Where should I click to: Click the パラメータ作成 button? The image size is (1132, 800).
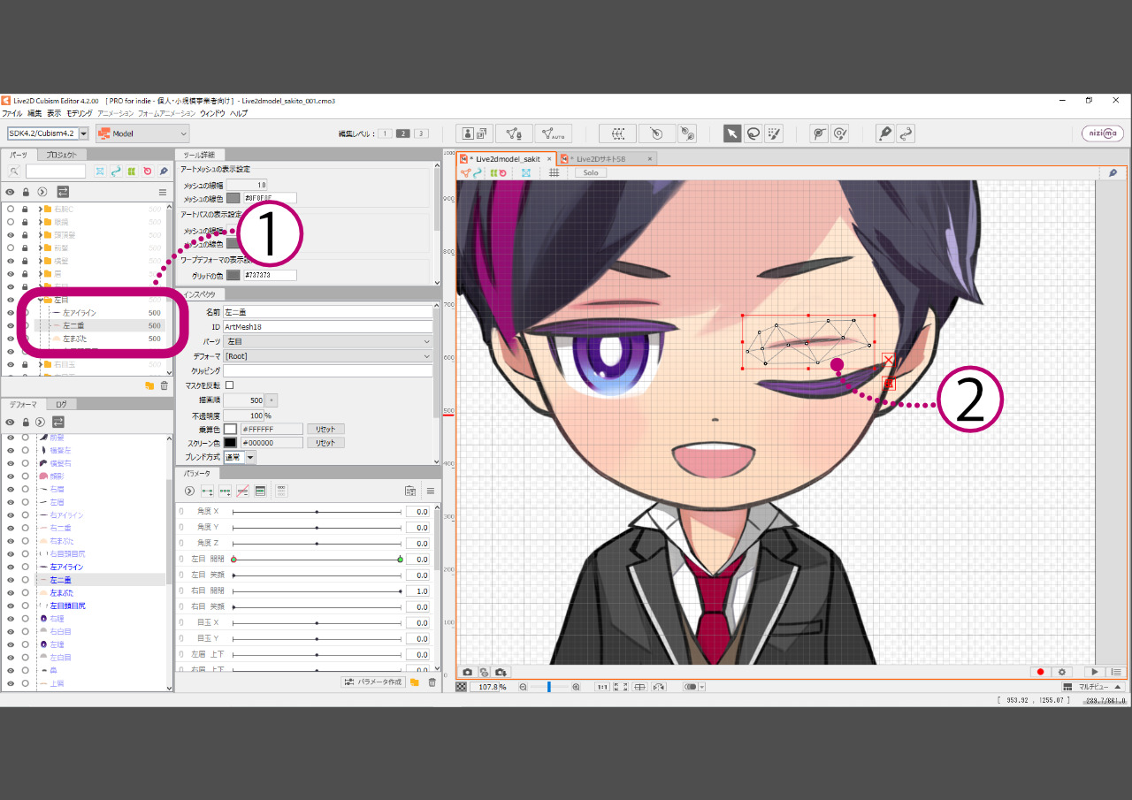[x=374, y=682]
